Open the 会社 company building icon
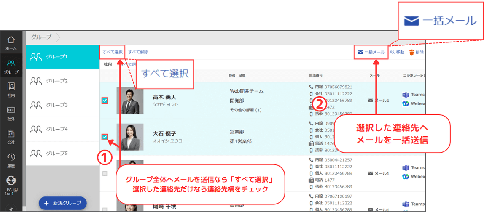 point(11,134)
